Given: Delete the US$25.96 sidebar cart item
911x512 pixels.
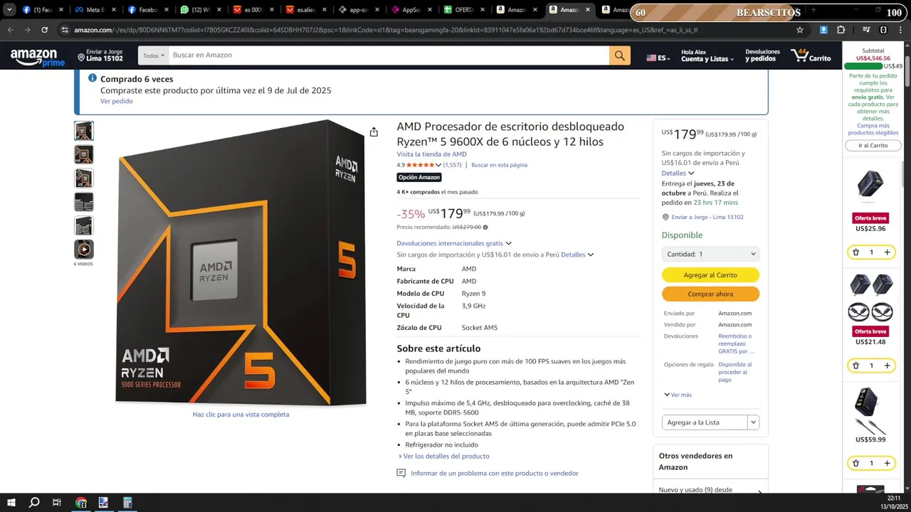Looking at the screenshot, I should click(x=856, y=252).
